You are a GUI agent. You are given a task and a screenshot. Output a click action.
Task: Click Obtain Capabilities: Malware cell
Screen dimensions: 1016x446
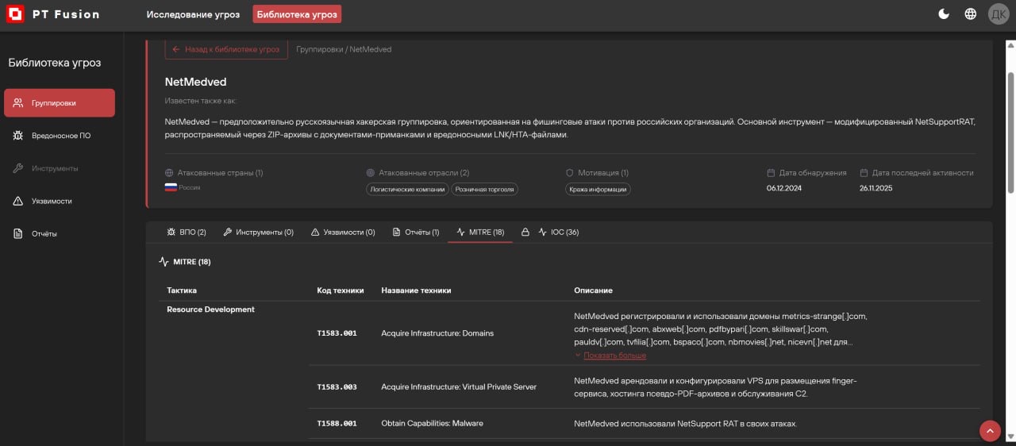[432, 424]
